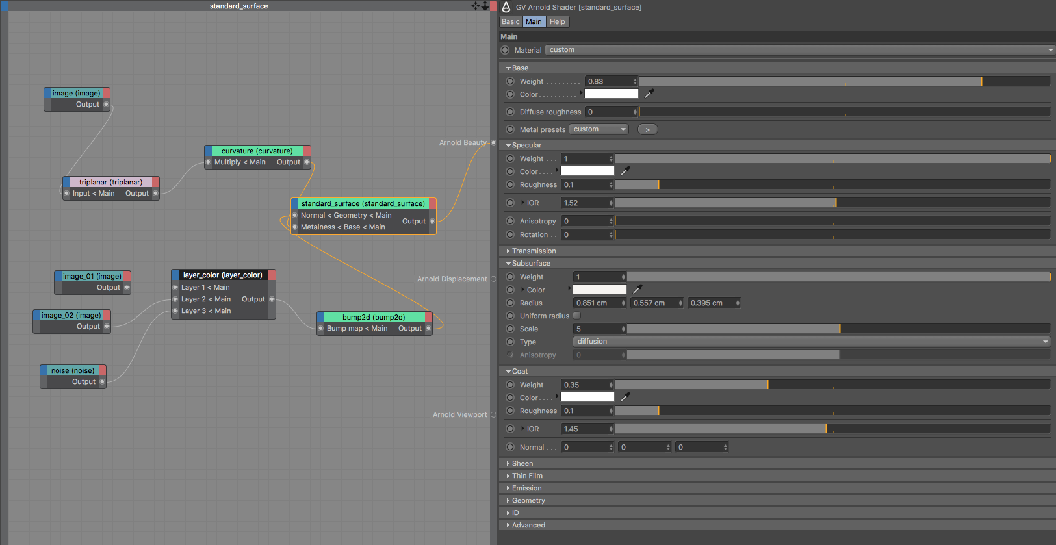1056x545 pixels.
Task: Click the Arnold Beauty port
Action: 493,142
